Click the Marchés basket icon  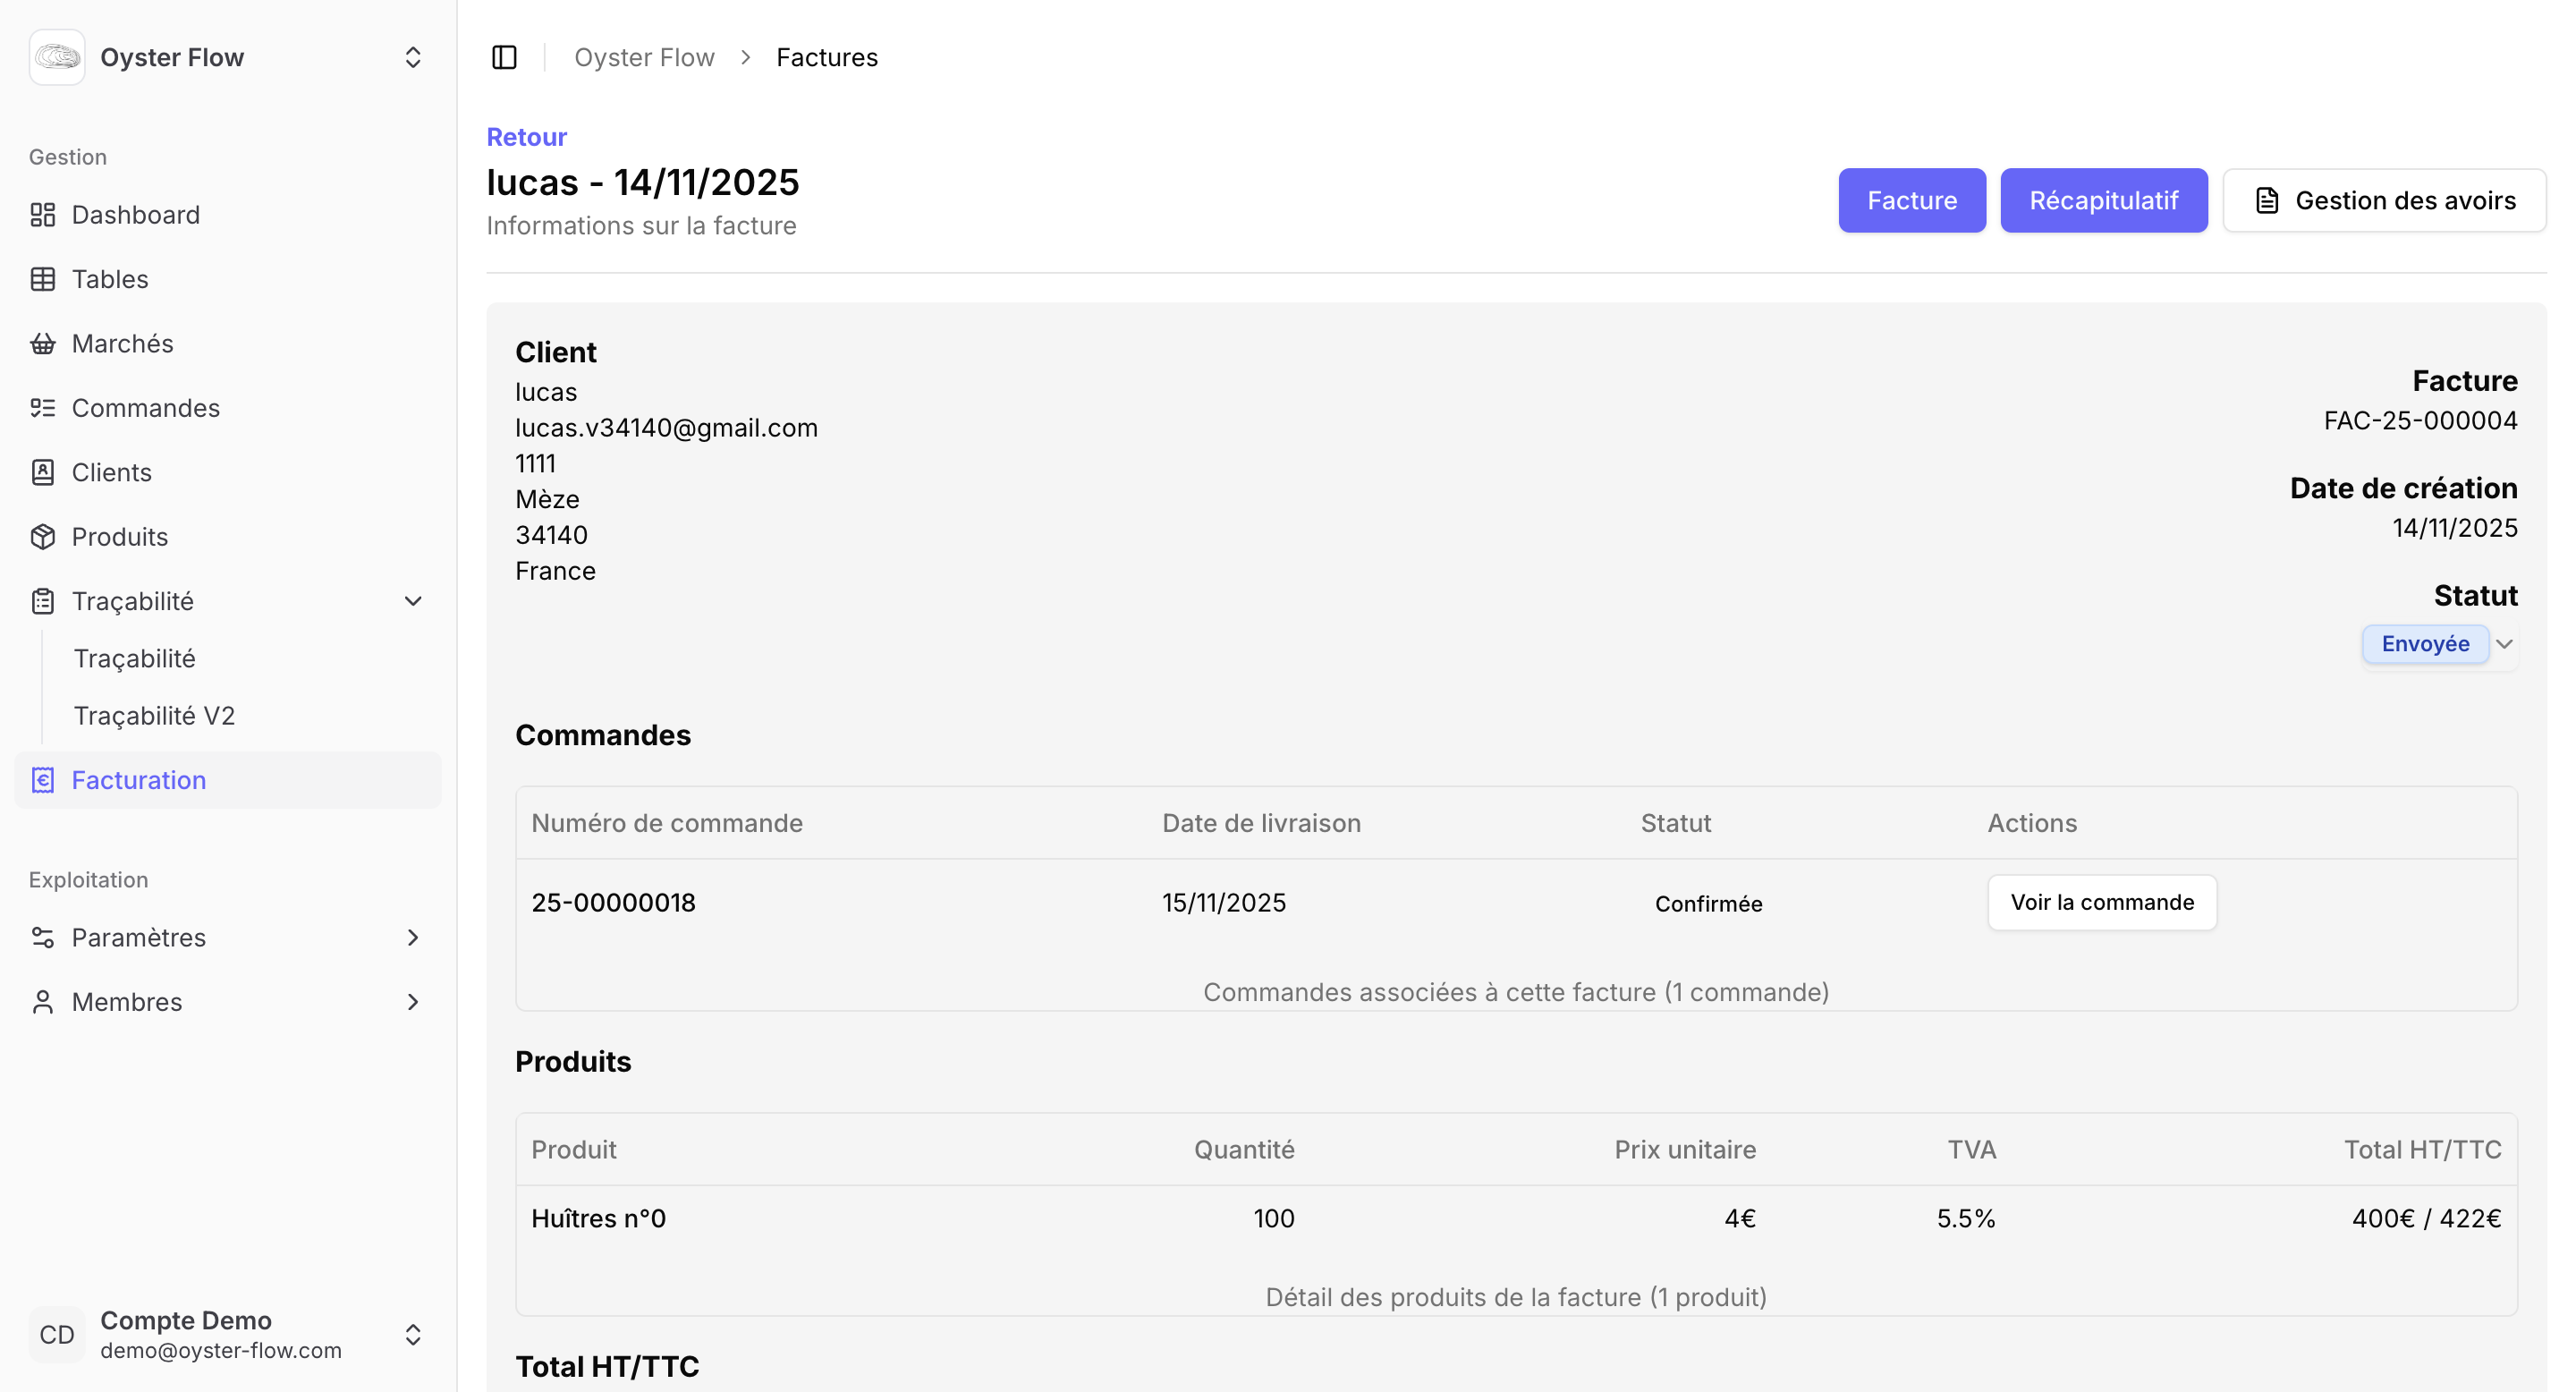coord(42,344)
